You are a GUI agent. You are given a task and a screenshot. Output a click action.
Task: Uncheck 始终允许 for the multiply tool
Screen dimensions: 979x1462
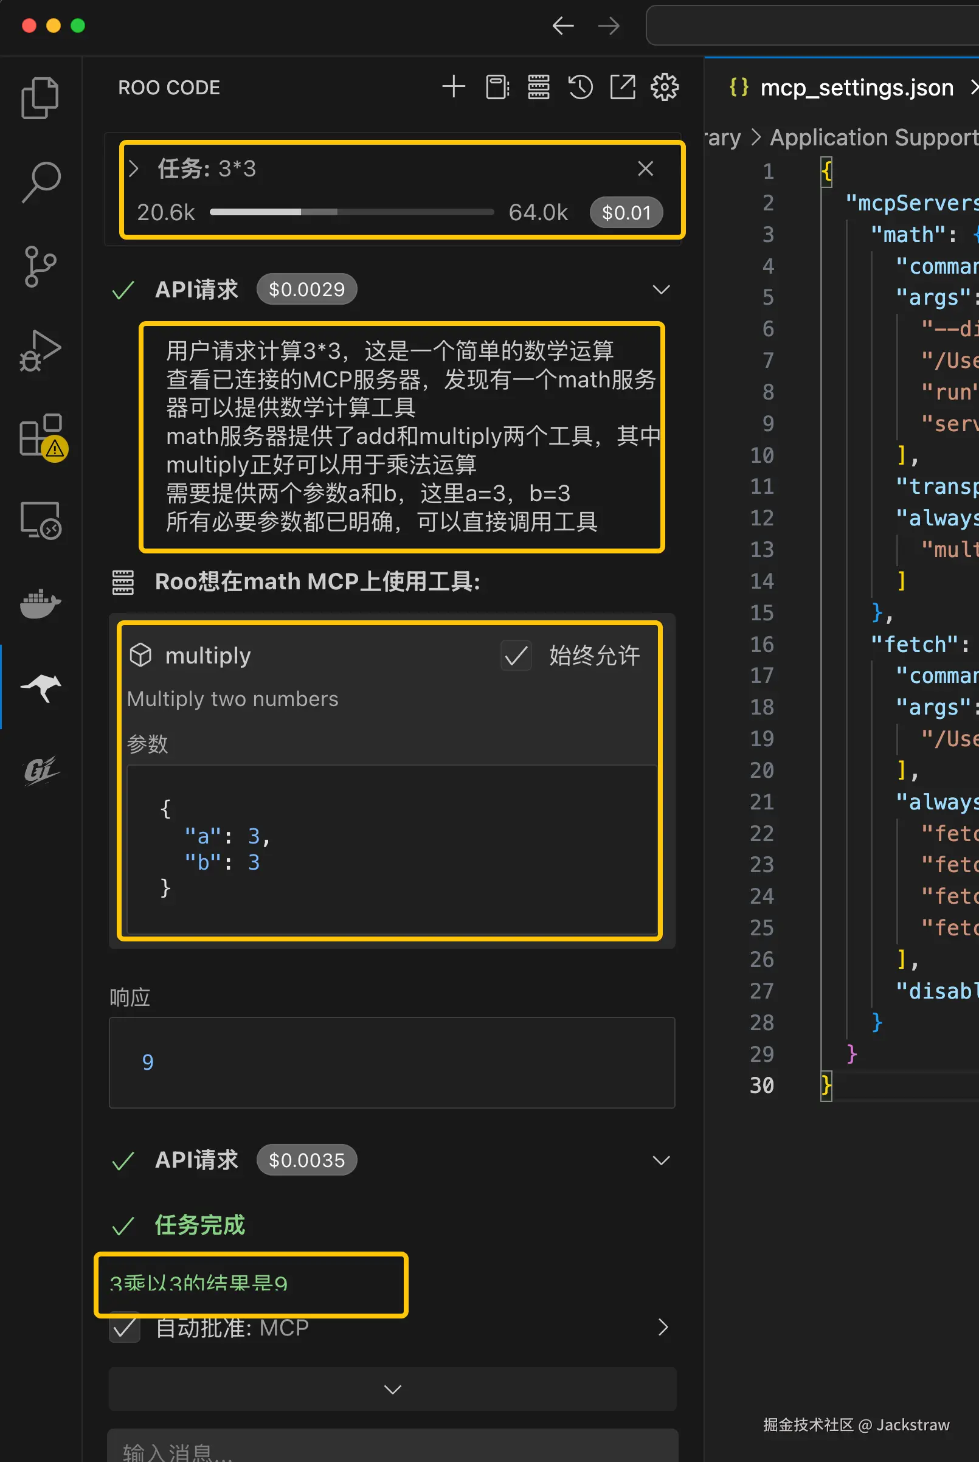[516, 656]
